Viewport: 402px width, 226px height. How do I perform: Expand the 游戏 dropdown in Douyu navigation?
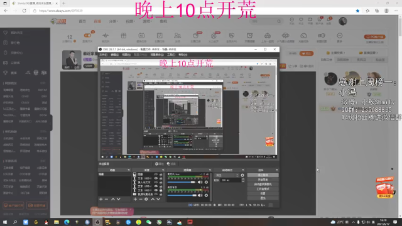click(147, 21)
